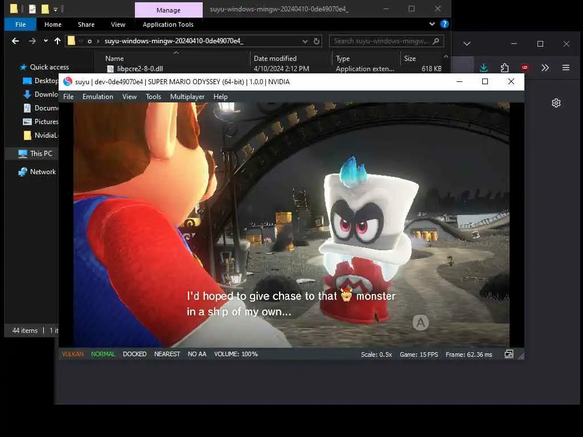Open the browser Downloads arrow icon
This screenshot has height=437, width=583.
pyautogui.click(x=483, y=67)
